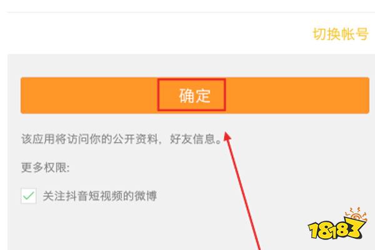Click the 更多权限 heading
The image size is (375, 250).
46,167
